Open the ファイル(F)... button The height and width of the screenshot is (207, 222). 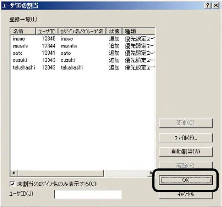click(186, 138)
